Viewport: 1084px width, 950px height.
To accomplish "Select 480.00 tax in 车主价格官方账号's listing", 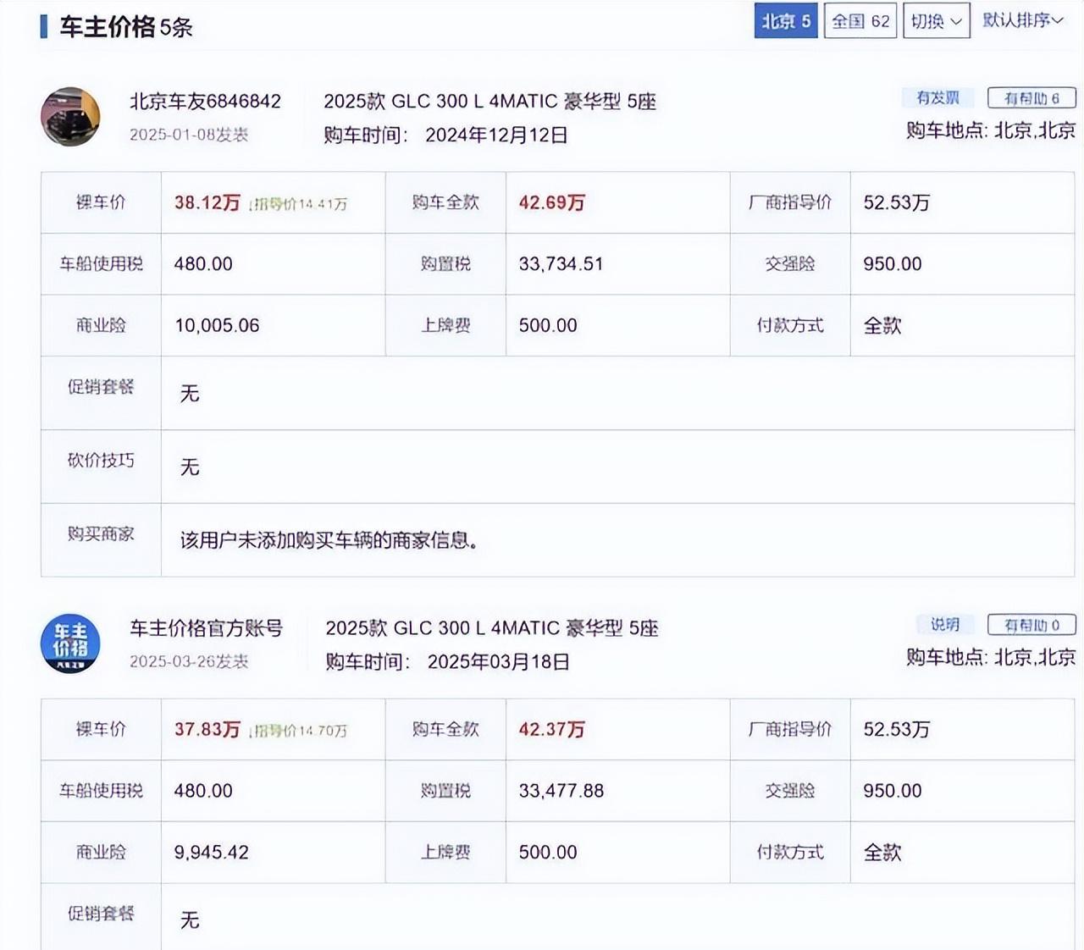I will pos(203,791).
